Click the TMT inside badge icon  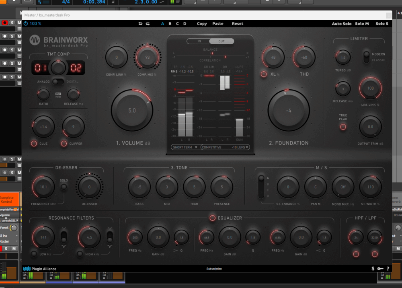pyautogui.click(x=58, y=95)
